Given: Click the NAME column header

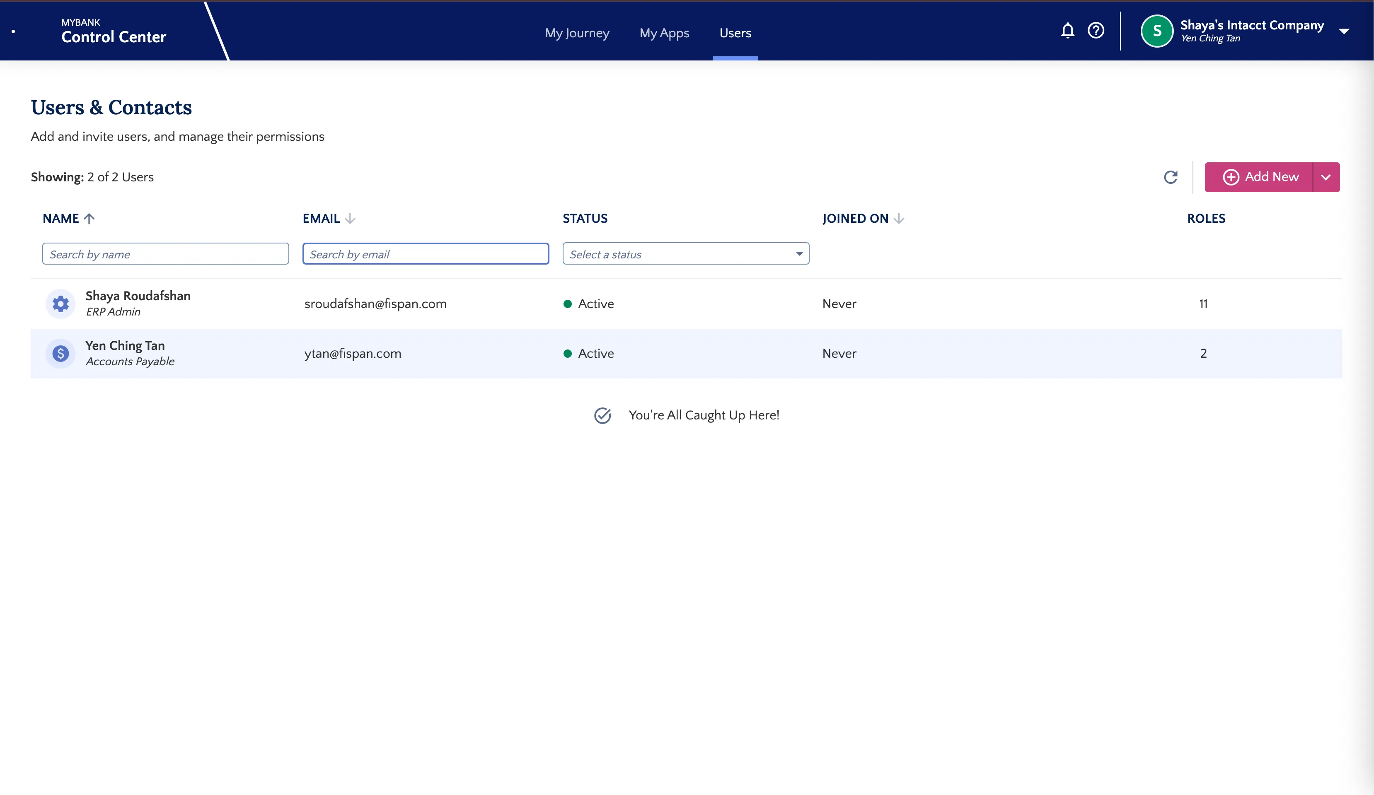Looking at the screenshot, I should point(60,219).
